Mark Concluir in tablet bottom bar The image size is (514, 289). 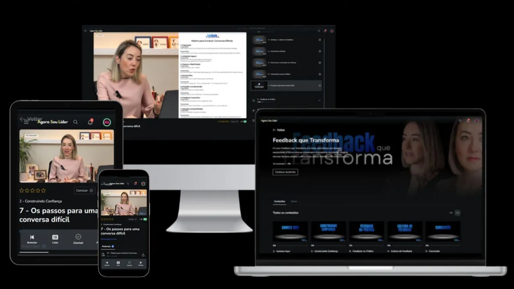tap(78, 239)
